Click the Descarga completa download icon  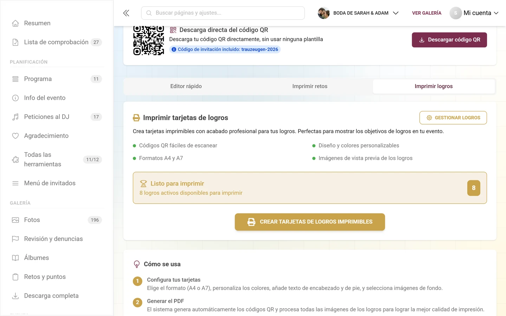(15, 296)
